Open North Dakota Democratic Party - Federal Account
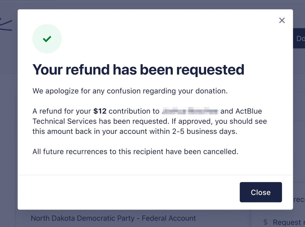The height and width of the screenshot is (227, 305). pyautogui.click(x=113, y=218)
